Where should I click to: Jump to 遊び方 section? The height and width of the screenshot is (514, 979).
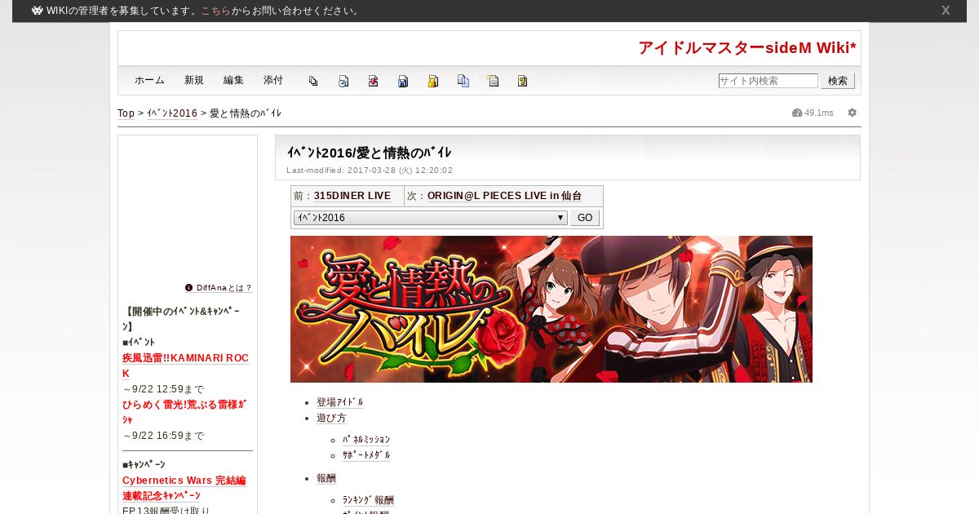[331, 418]
